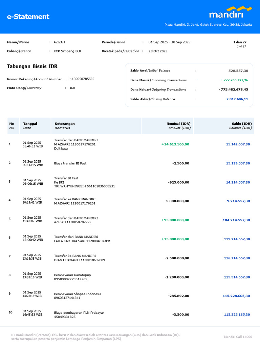Viewport: 260px width, 347px height.
Task: Click LAILA KARTIKA SARI 1120004836891 line
Action: [82, 241]
